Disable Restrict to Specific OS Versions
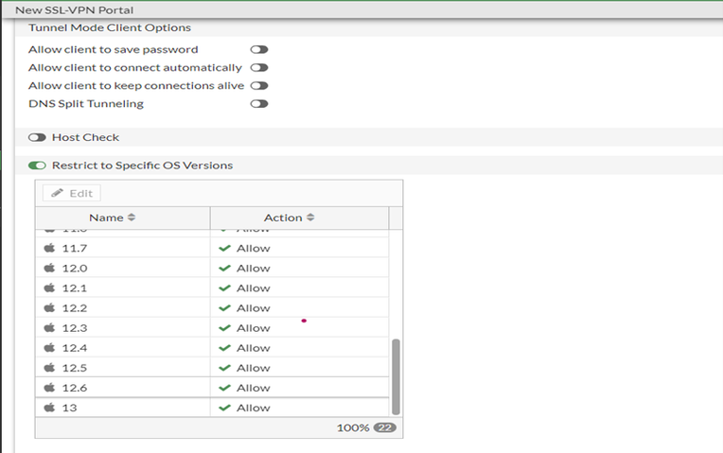 click(x=38, y=166)
